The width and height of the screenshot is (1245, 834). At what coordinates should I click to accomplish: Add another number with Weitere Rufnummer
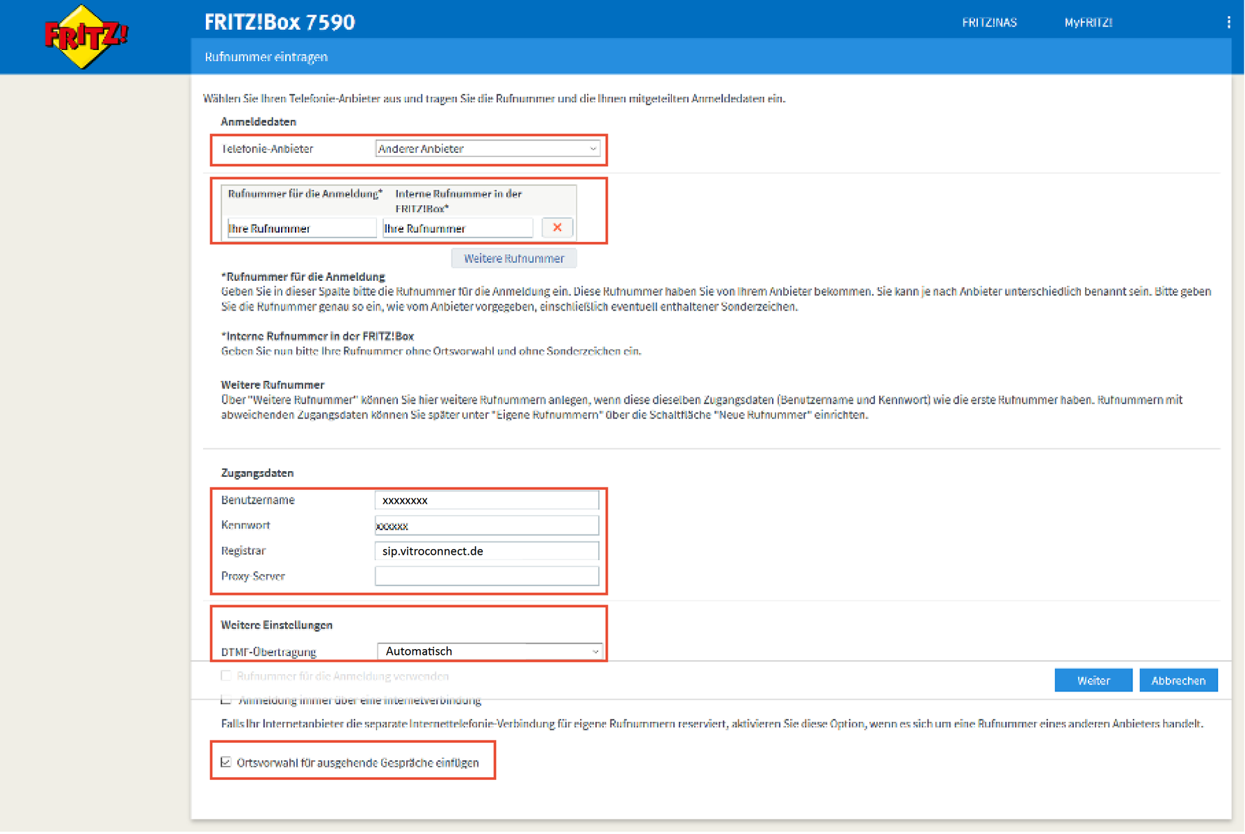[x=514, y=259]
